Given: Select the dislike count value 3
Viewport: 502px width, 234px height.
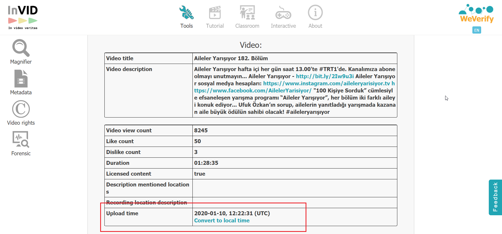Looking at the screenshot, I should [x=196, y=152].
